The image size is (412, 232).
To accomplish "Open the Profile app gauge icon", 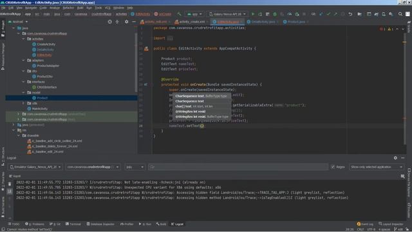I will (290, 14).
